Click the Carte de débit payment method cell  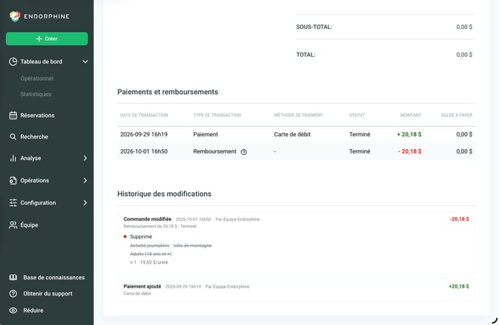[x=292, y=134]
